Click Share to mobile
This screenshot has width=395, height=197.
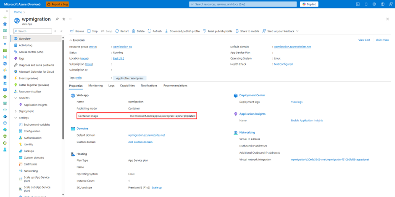(x=248, y=31)
